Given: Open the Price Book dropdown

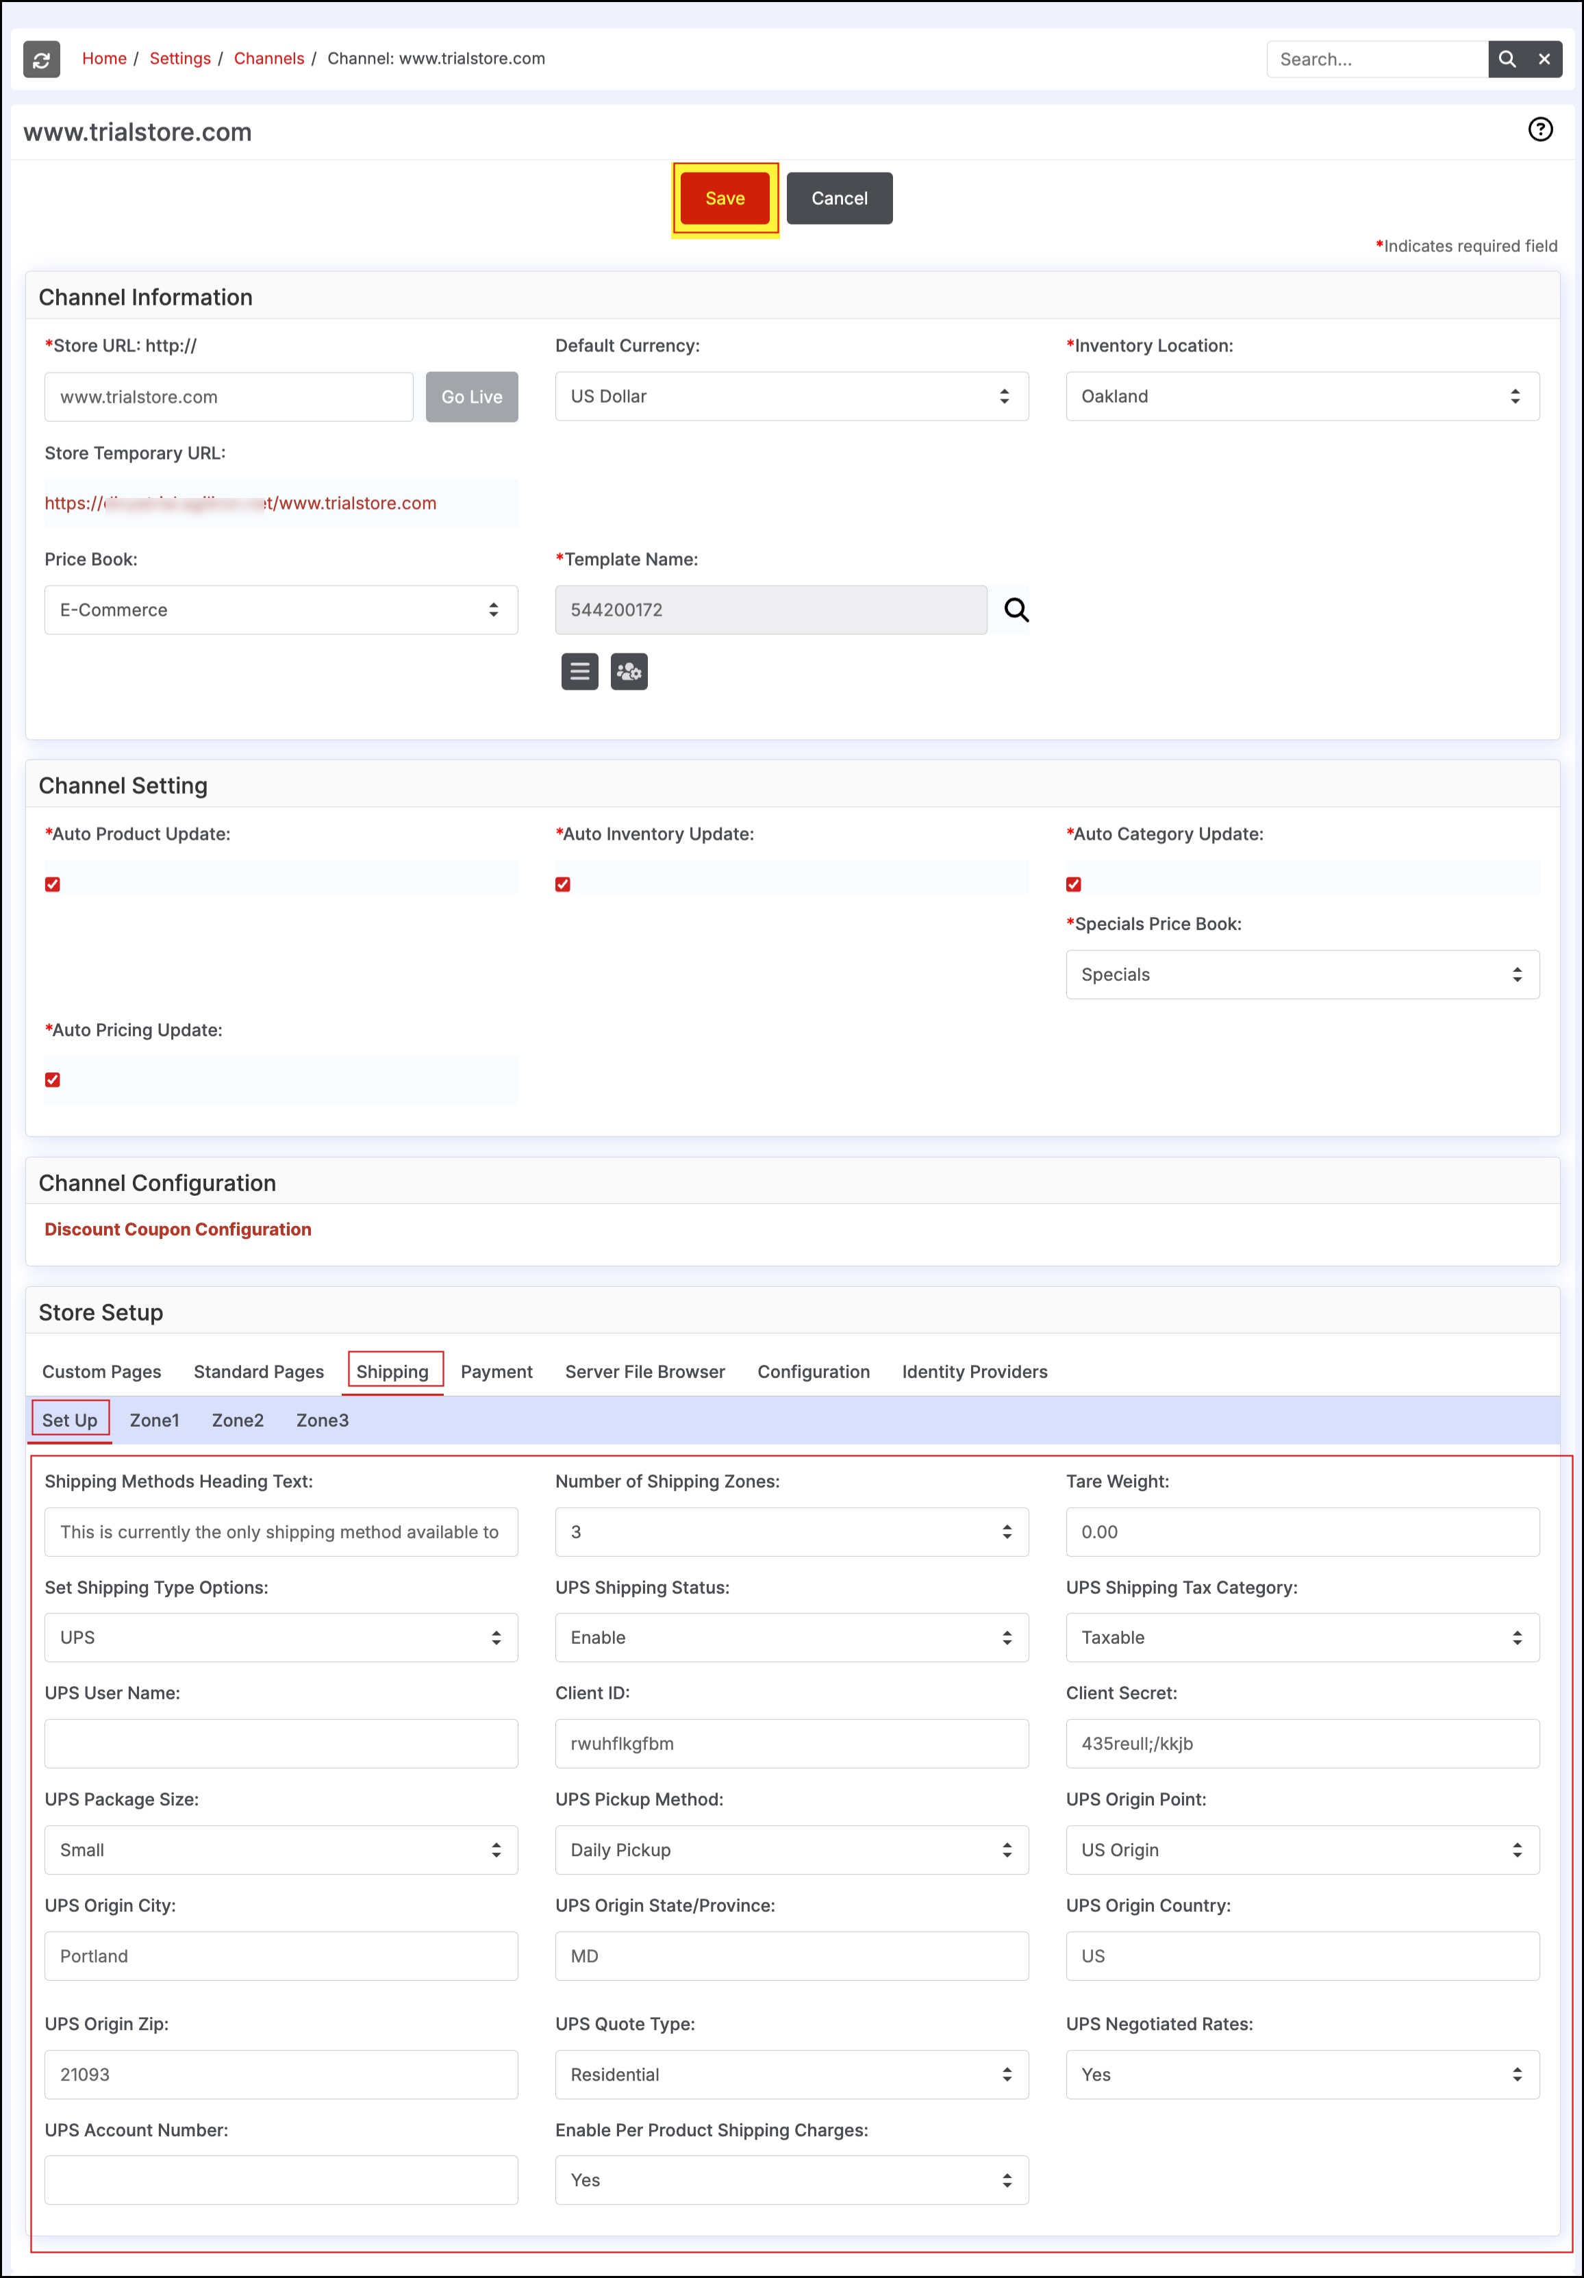Looking at the screenshot, I should click(x=281, y=609).
